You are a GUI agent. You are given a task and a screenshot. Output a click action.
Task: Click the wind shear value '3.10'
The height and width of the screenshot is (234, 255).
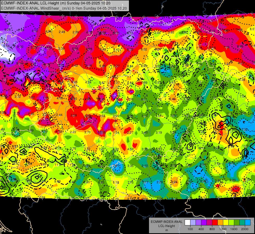(144, 116)
